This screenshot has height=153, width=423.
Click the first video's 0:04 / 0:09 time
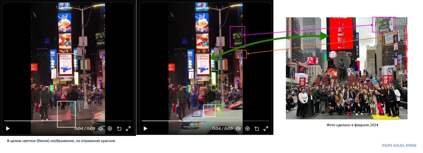pos(85,129)
